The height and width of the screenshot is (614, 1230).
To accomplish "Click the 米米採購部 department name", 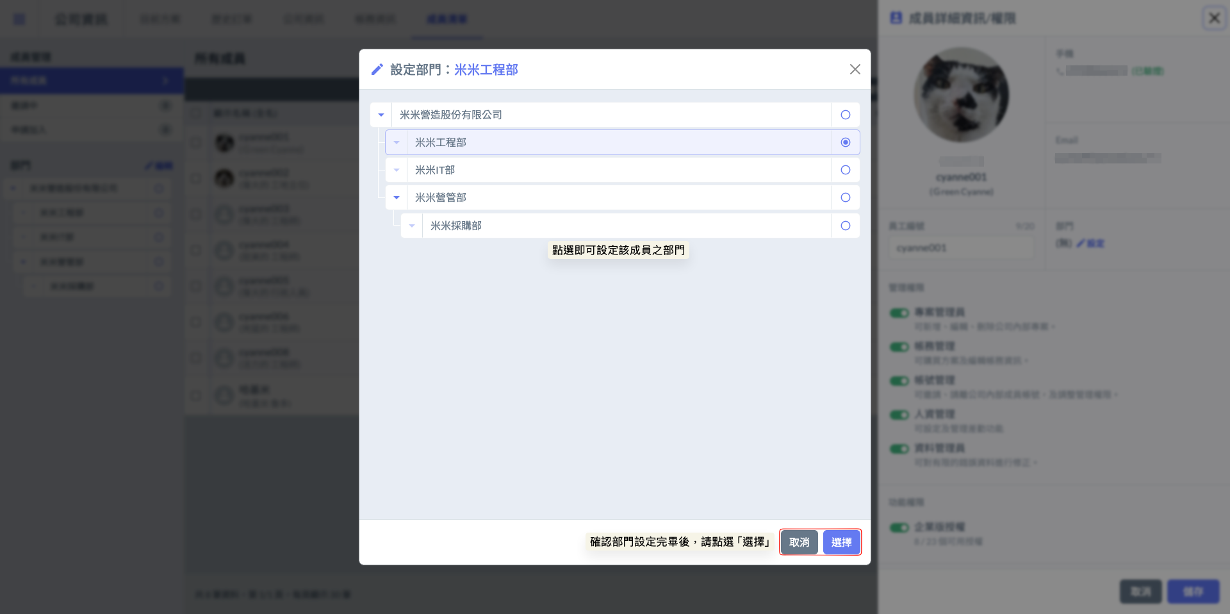I will (456, 226).
